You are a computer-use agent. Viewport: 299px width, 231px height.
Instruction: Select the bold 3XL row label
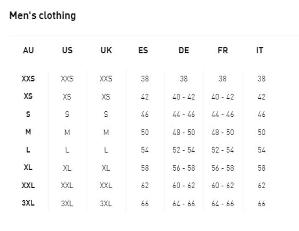click(28, 203)
